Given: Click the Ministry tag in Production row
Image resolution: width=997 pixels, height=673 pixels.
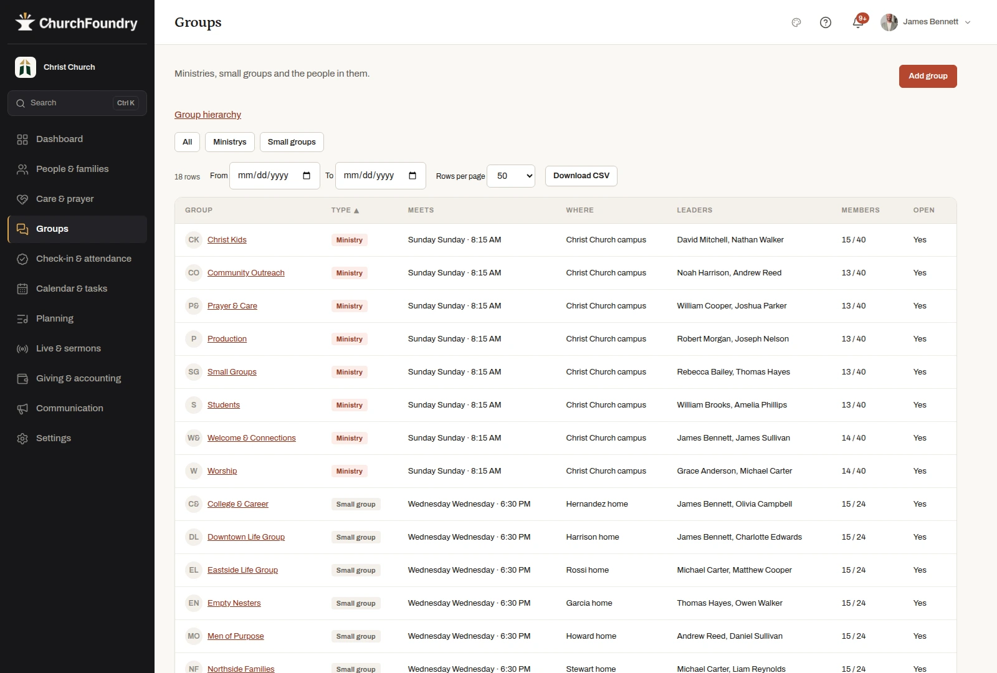Looking at the screenshot, I should (x=350, y=339).
